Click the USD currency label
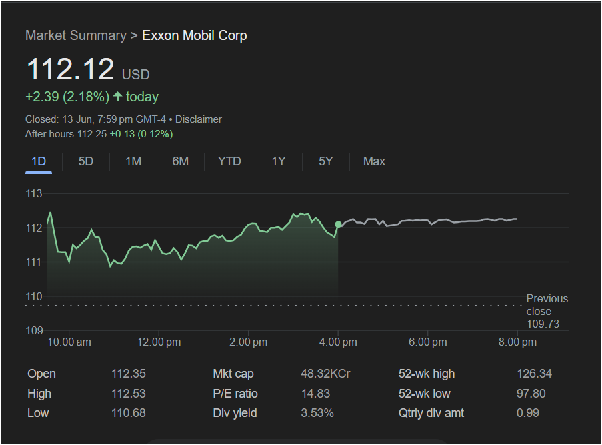This screenshot has width=602, height=445. tap(136, 75)
